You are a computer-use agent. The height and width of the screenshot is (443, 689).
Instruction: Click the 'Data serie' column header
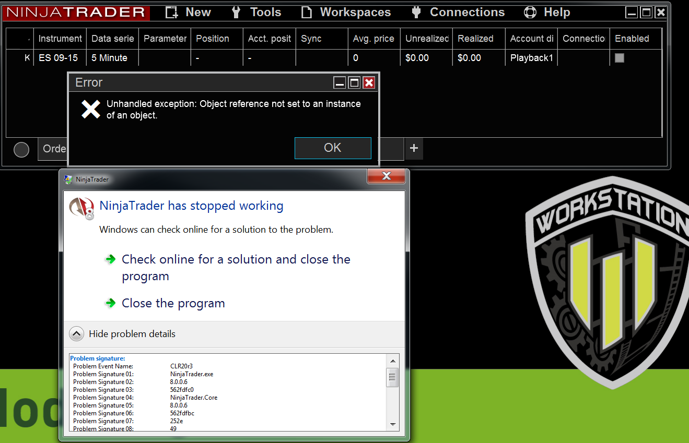pos(112,39)
